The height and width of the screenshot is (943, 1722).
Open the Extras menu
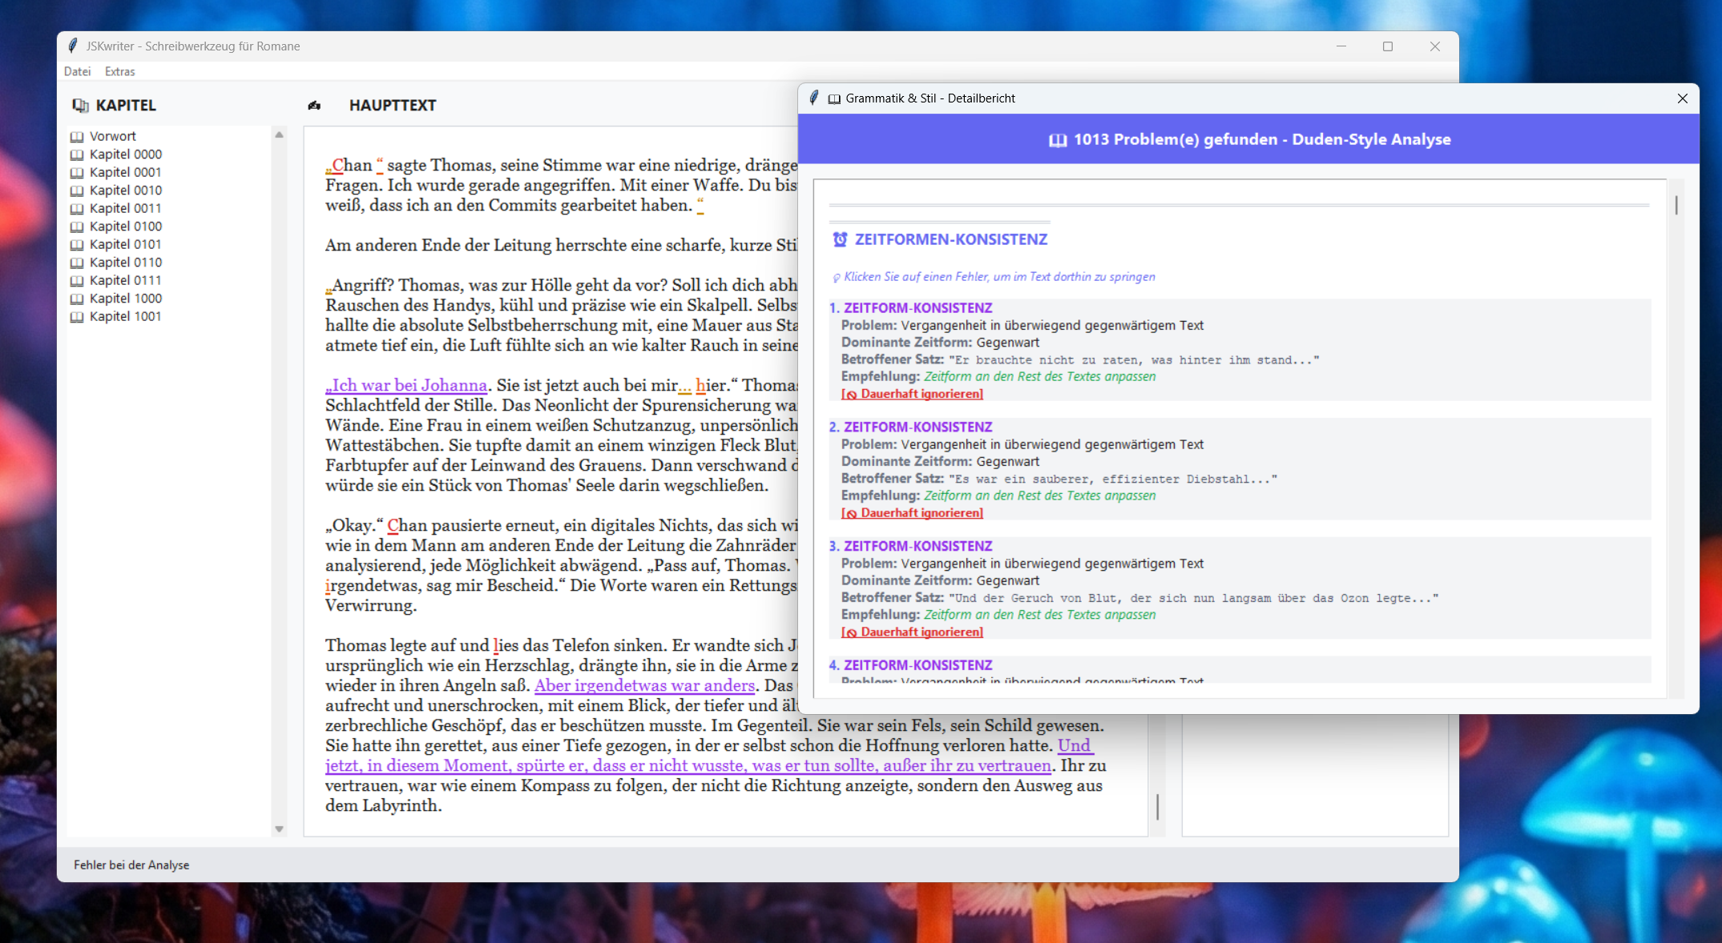point(119,71)
